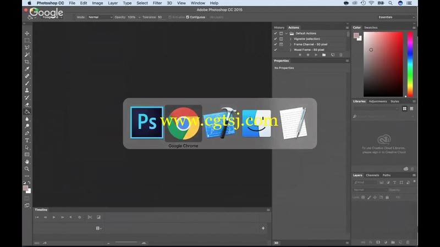This screenshot has height=247, width=440.
Task: Expand the Vignette (selection) action
Action: point(290,39)
